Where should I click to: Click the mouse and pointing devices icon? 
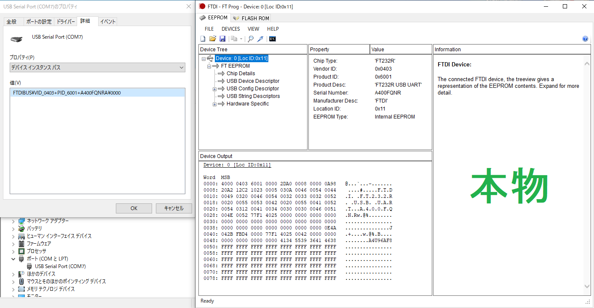[x=21, y=282]
